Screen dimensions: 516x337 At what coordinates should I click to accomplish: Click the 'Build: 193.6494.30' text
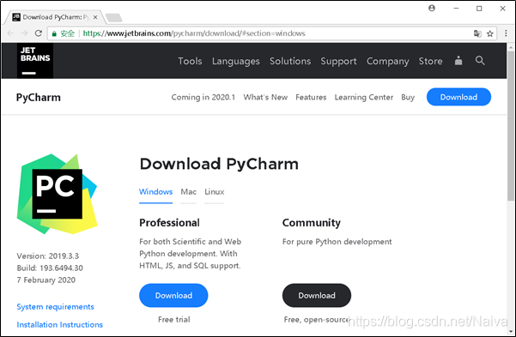(x=50, y=268)
